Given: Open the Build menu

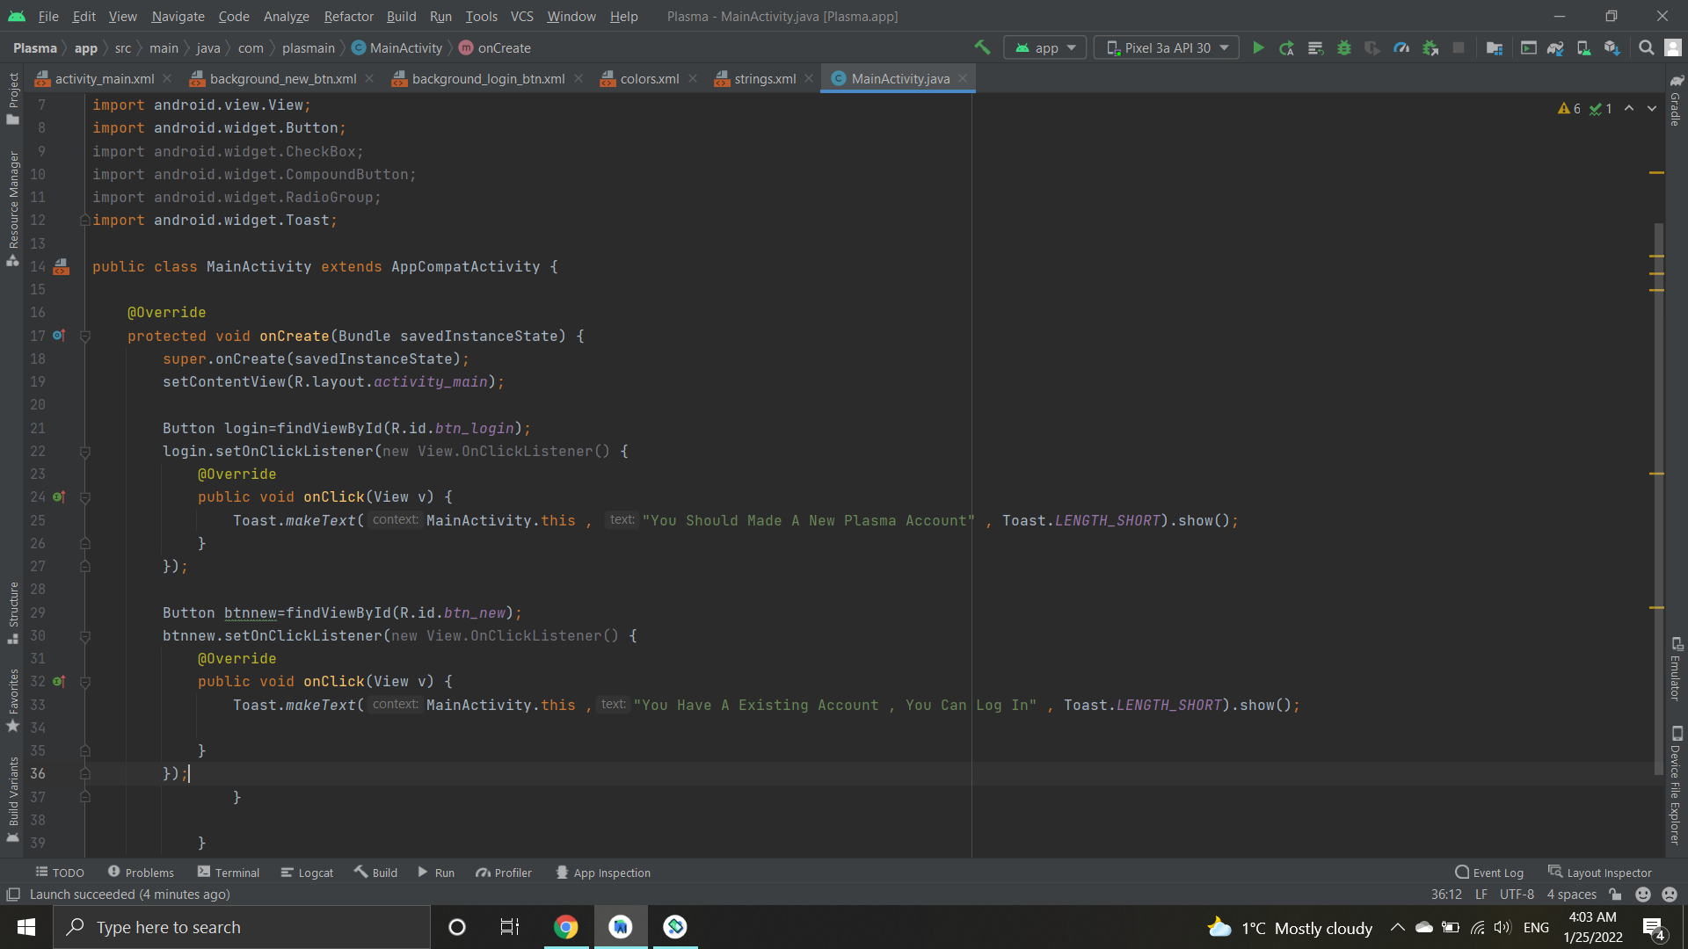Looking at the screenshot, I should (401, 16).
